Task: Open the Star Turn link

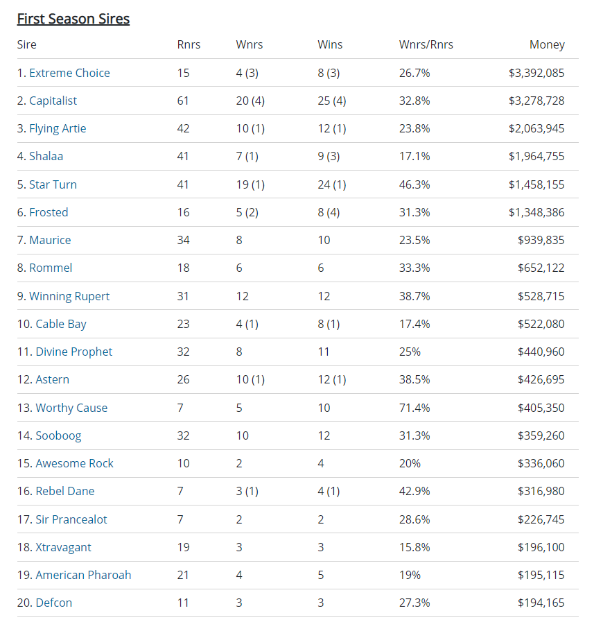Action: 53,184
